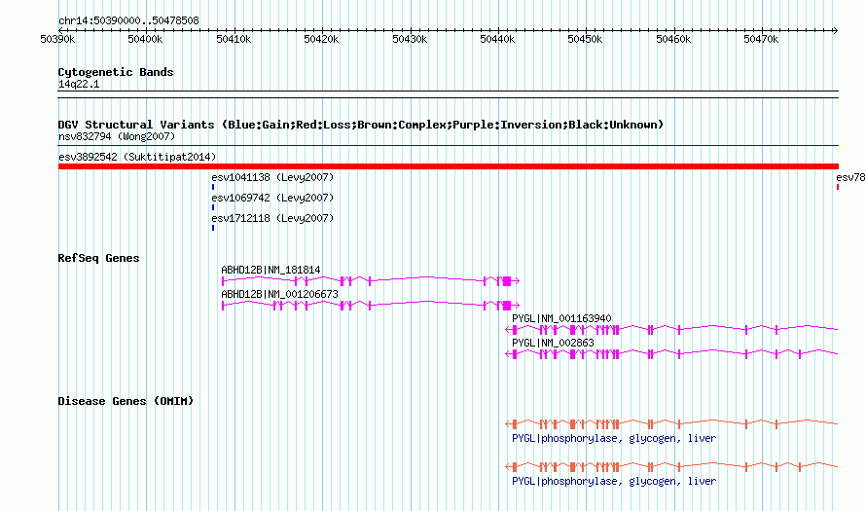The width and height of the screenshot is (866, 511).
Task: Open variant esv1041138 (Levy2007) label
Action: [x=272, y=177]
